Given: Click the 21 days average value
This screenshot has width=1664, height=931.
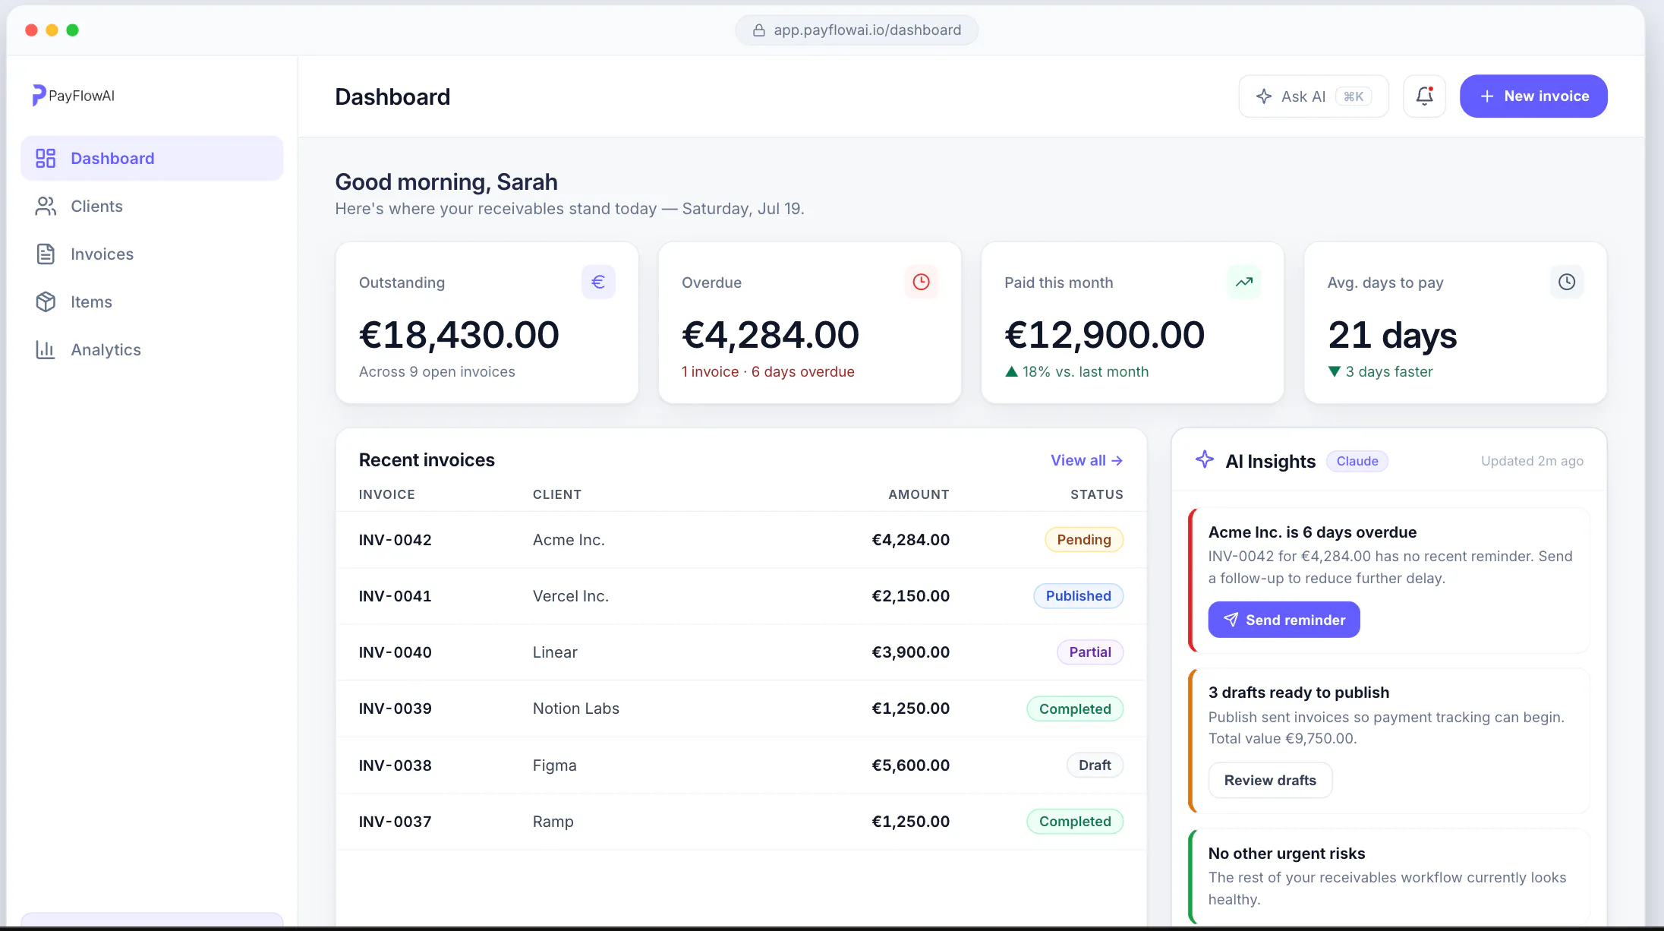Looking at the screenshot, I should [1392, 335].
